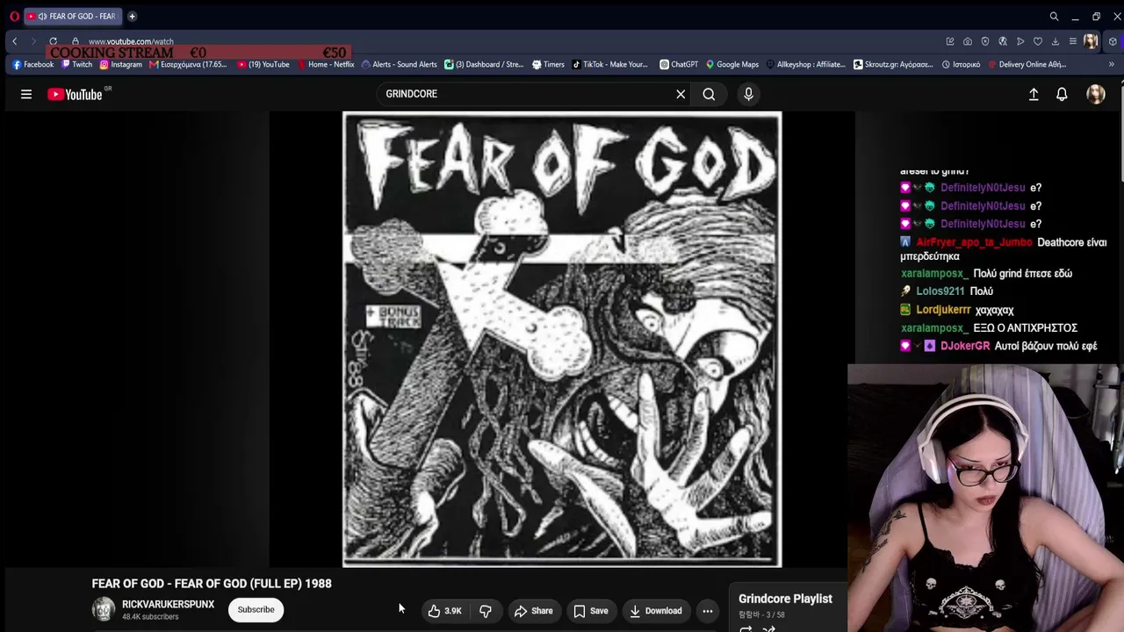Open the Twitch bookmark

77,64
